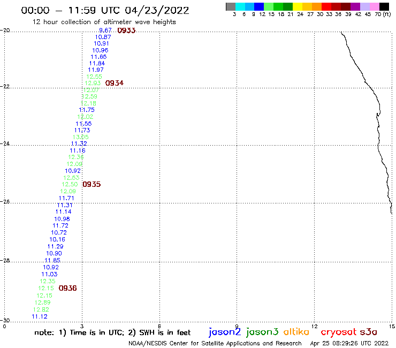Click the green value "12.36"
Screen dimensions: 396x348
pos(76,157)
